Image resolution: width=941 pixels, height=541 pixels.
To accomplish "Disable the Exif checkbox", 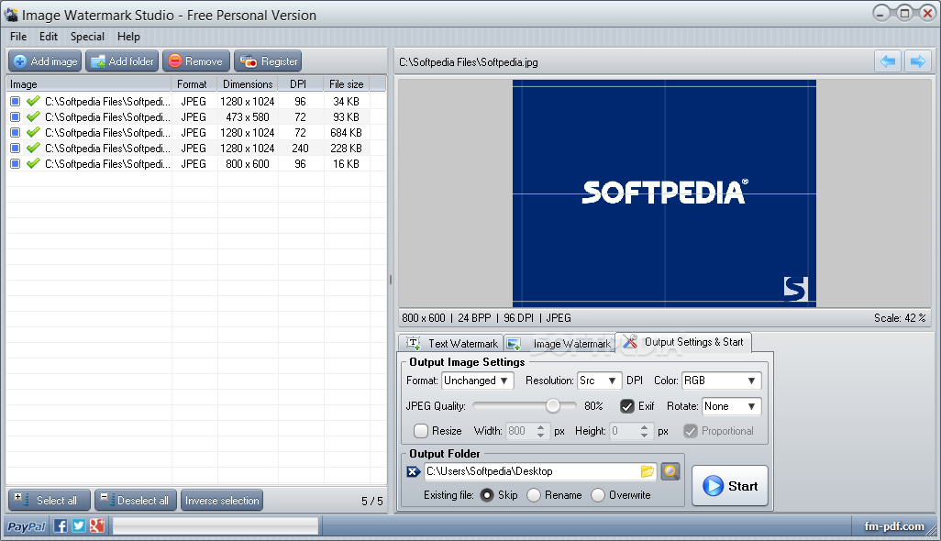I will (627, 406).
